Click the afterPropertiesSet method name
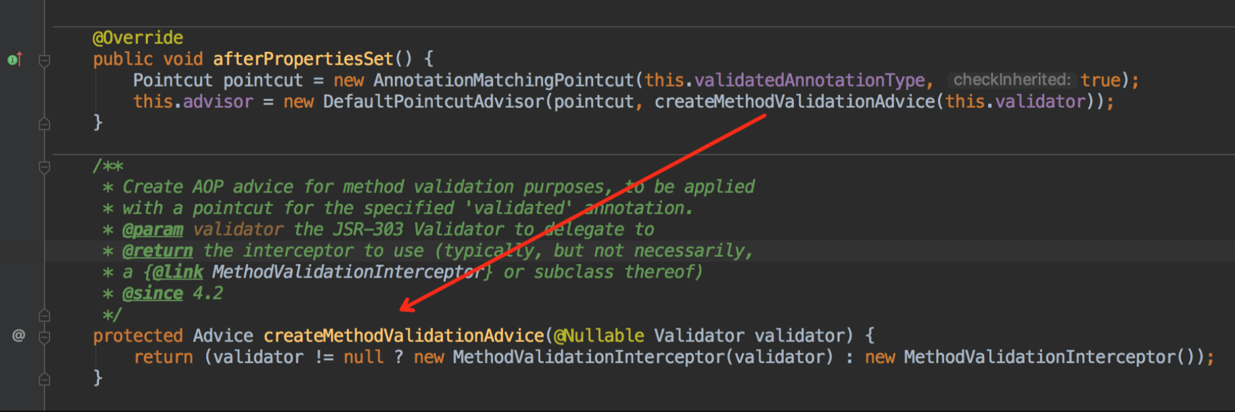 [x=303, y=59]
